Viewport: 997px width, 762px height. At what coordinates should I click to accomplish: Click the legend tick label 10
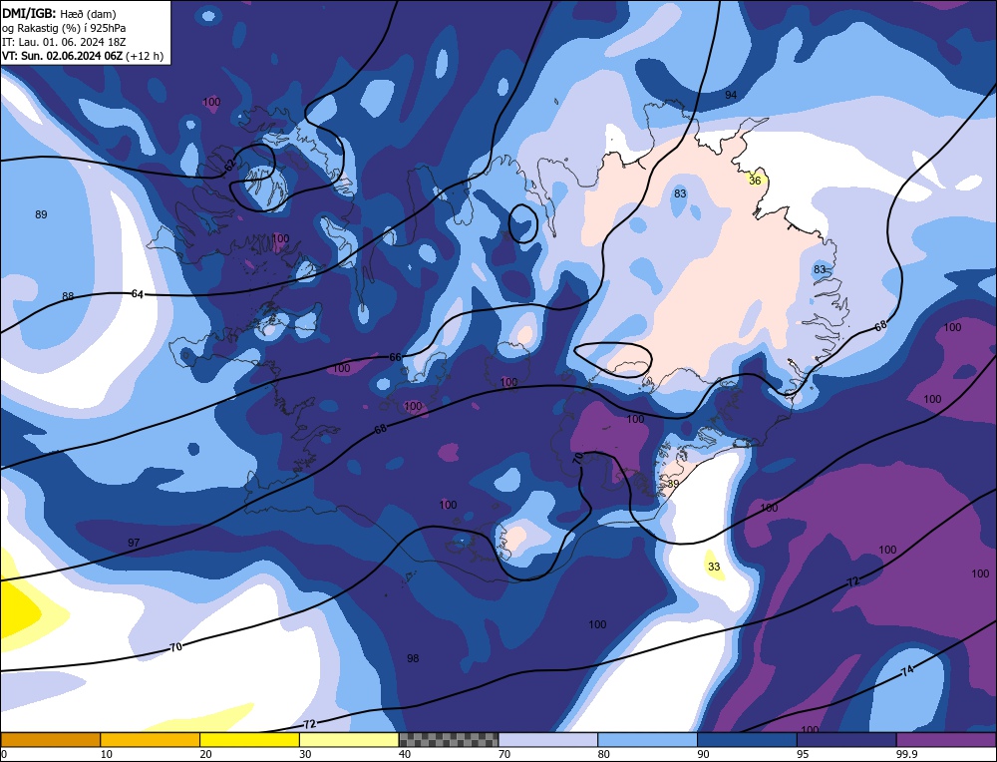106,754
